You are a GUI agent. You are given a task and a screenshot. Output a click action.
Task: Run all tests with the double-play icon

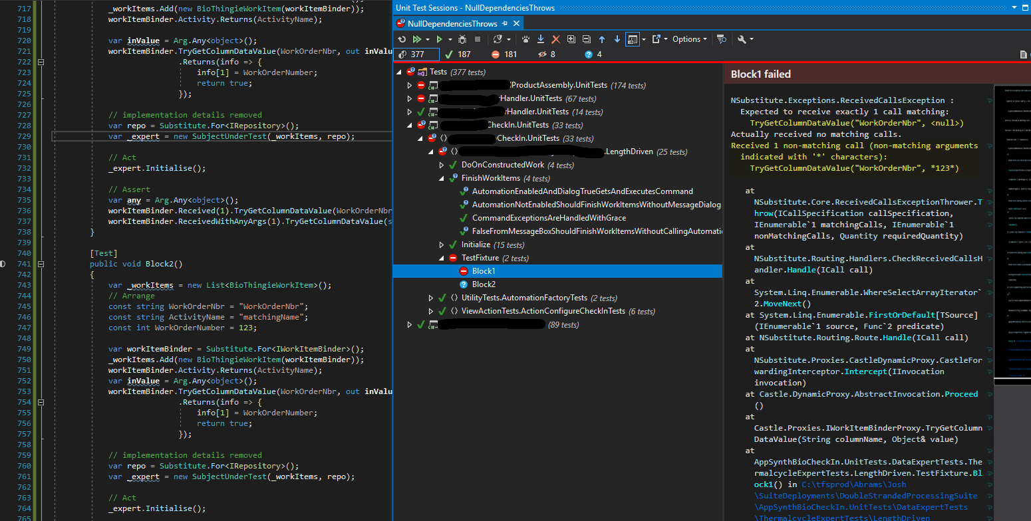tap(417, 39)
